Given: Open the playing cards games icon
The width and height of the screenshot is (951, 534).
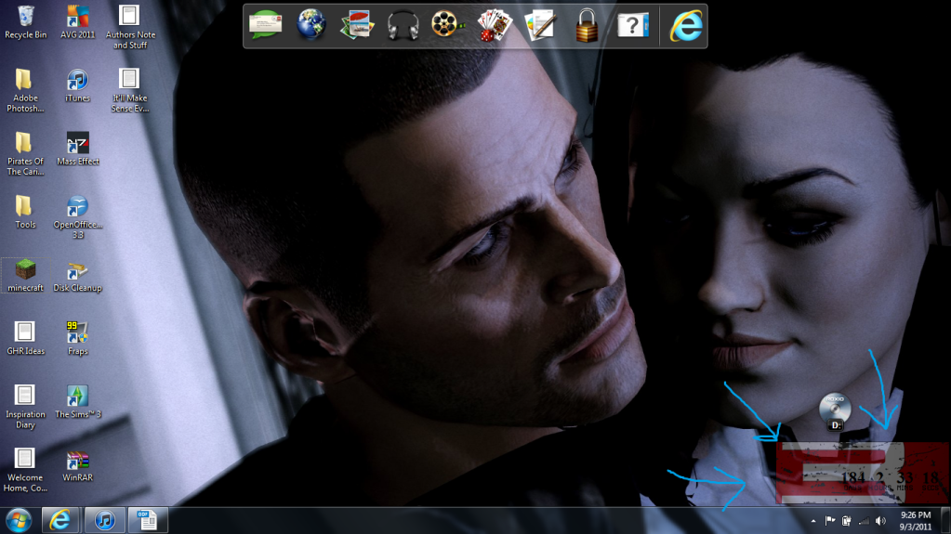Looking at the screenshot, I should pos(494,25).
